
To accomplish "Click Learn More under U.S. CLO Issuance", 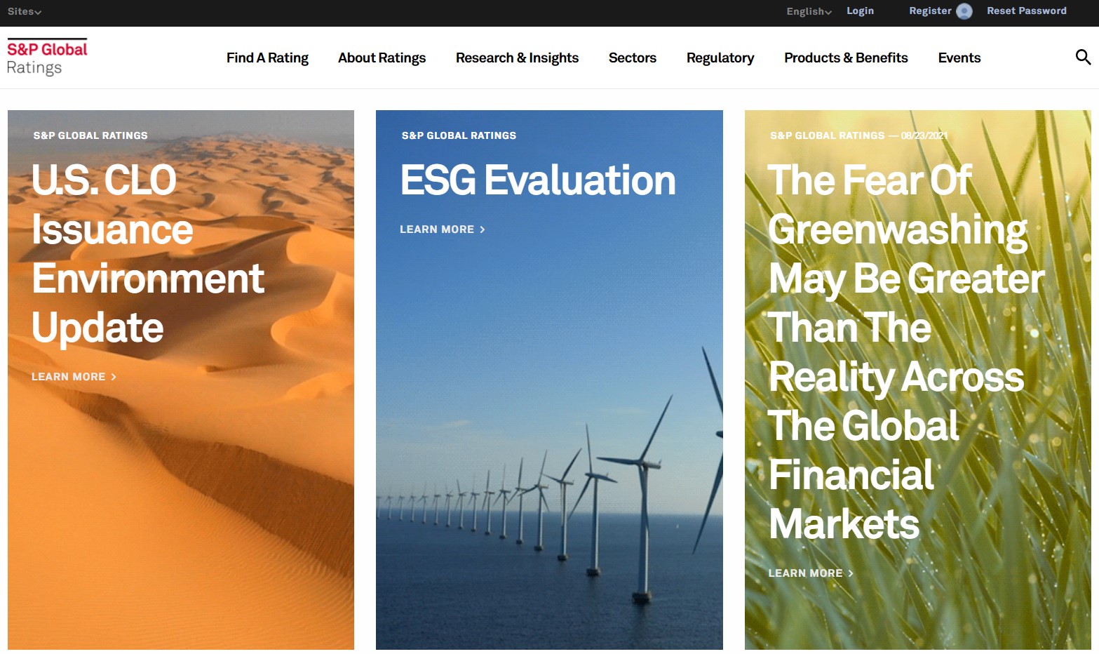I will 74,377.
